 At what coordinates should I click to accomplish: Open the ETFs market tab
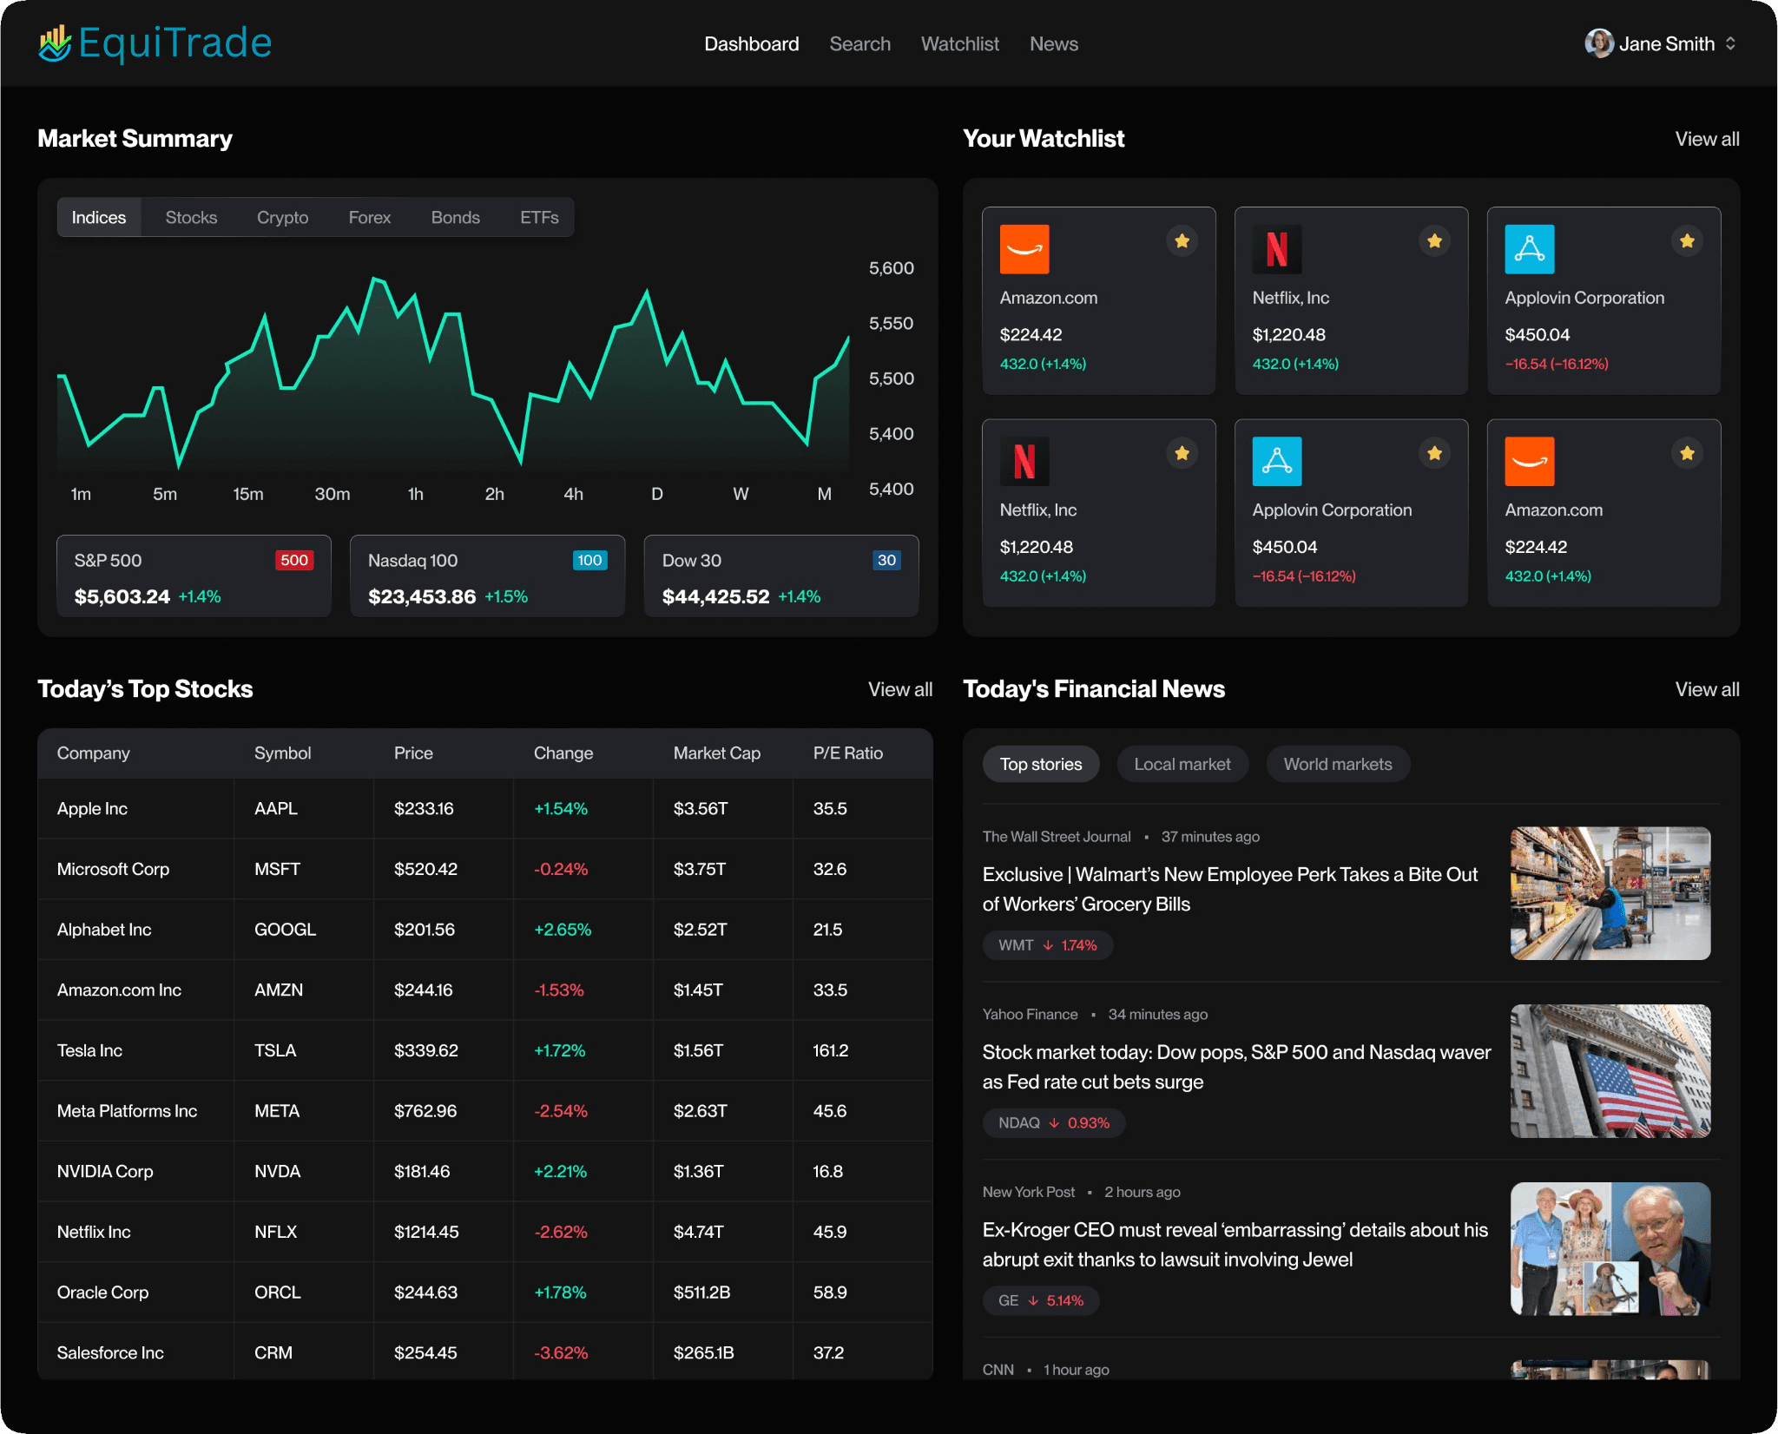[539, 217]
